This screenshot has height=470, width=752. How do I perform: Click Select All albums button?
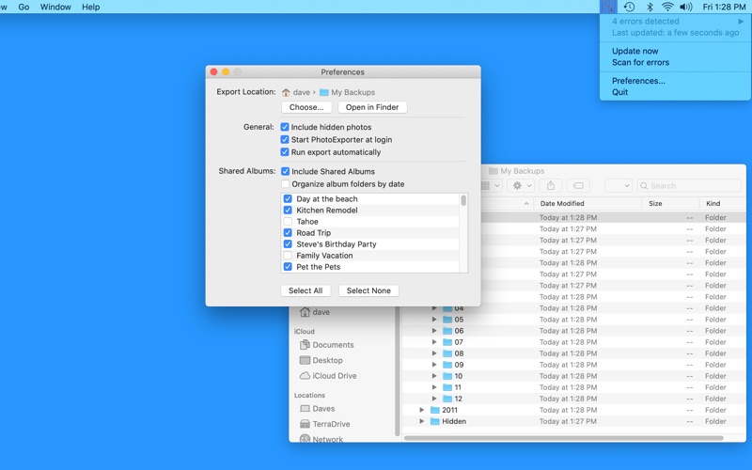tap(305, 290)
